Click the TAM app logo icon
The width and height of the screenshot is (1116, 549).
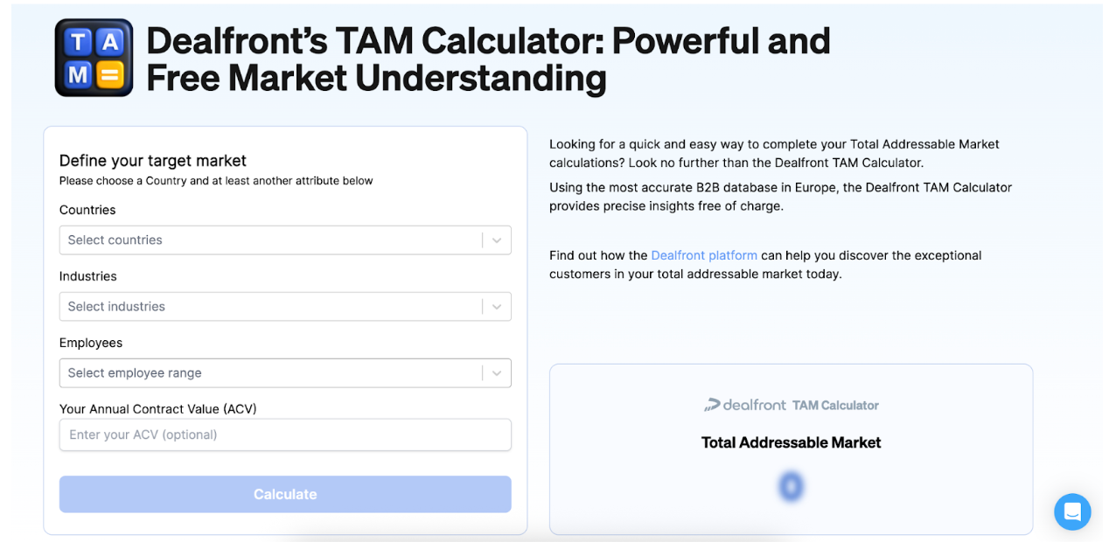point(93,56)
